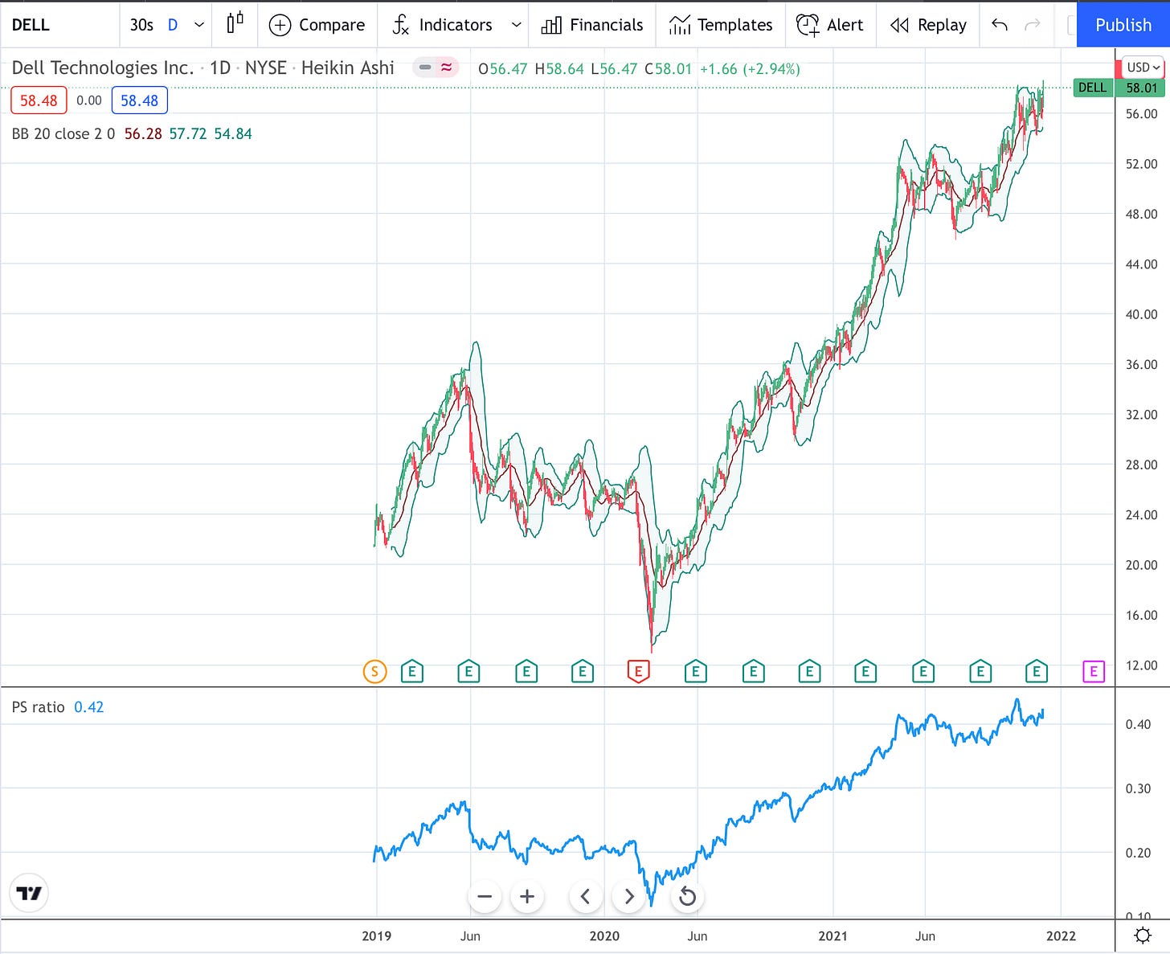1170x954 pixels.
Task: Redo the chart action
Action: pos(1032,25)
